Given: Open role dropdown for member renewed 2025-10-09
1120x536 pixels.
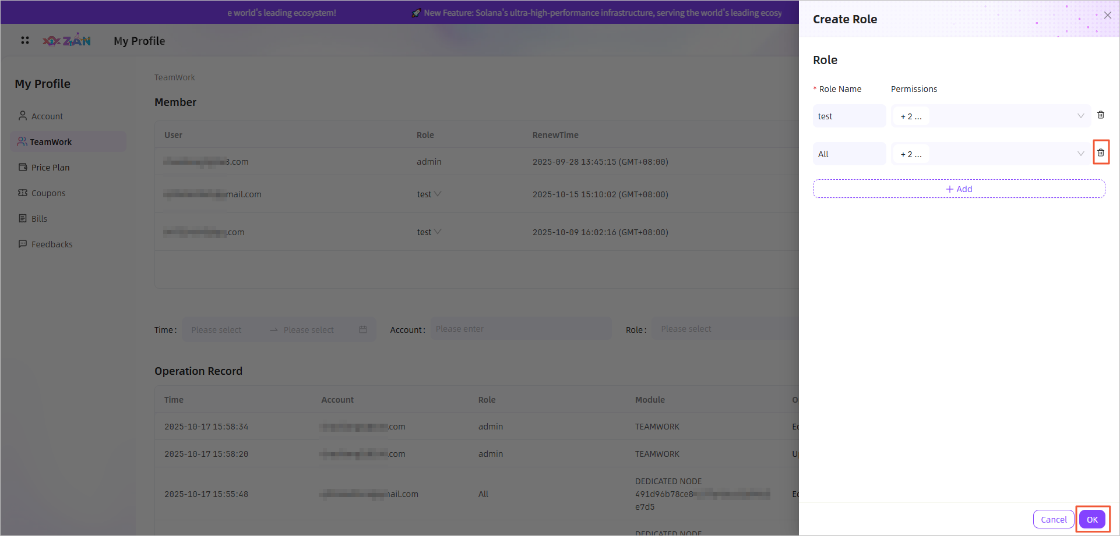Looking at the screenshot, I should point(429,232).
